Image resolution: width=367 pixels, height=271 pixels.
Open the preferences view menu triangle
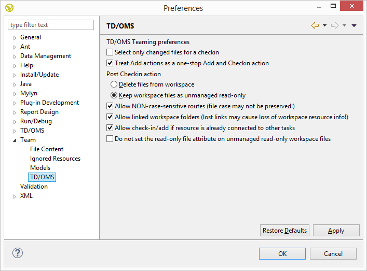pos(354,25)
